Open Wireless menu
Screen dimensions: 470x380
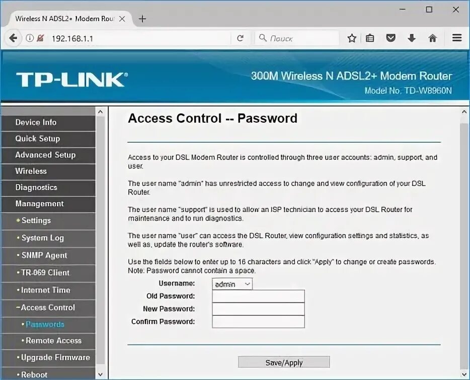tap(48, 171)
